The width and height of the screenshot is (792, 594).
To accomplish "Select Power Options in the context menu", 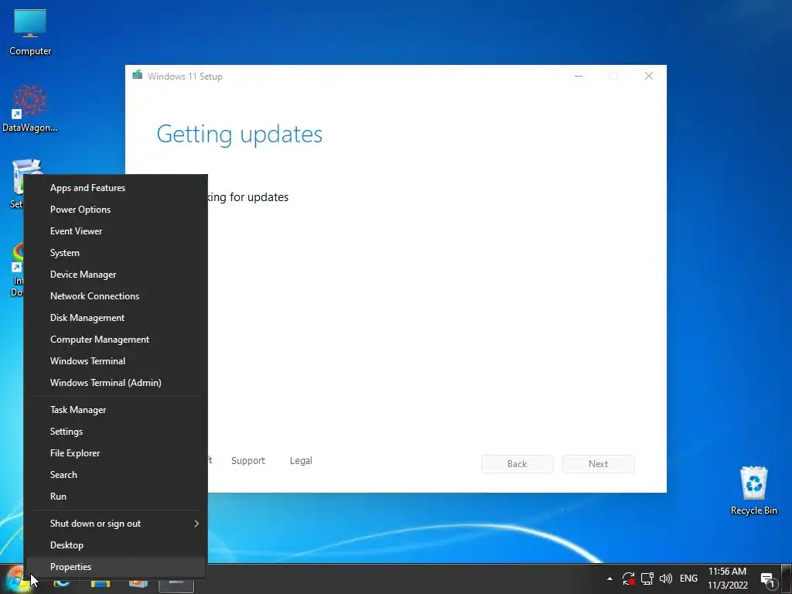I will (116, 210).
